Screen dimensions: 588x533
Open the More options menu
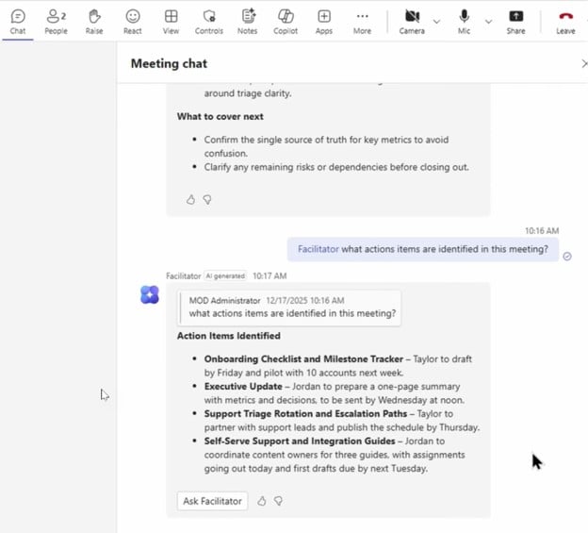pos(363,21)
